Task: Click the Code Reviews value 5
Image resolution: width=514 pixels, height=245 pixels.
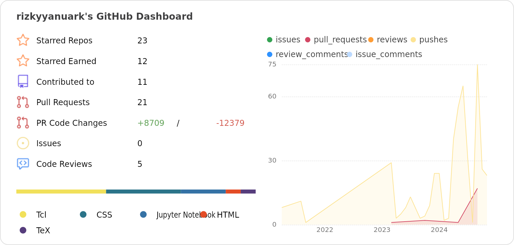Action: 140,164
